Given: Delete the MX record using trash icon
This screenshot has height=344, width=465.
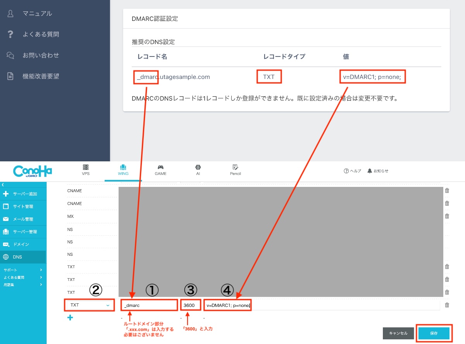Looking at the screenshot, I should tap(447, 216).
